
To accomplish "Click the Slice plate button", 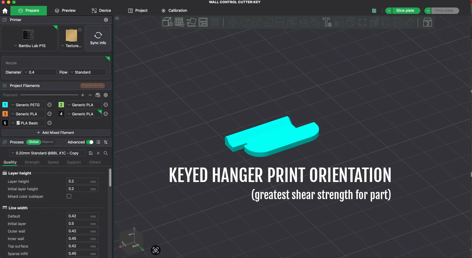I will pos(405,10).
